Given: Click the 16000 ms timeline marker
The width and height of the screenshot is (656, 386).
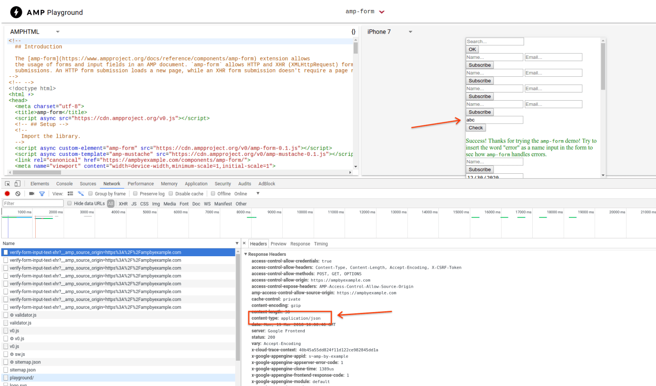Looking at the screenshot, I should click(492, 212).
